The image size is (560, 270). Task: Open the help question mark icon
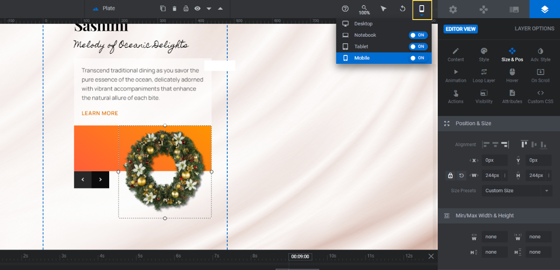345,9
